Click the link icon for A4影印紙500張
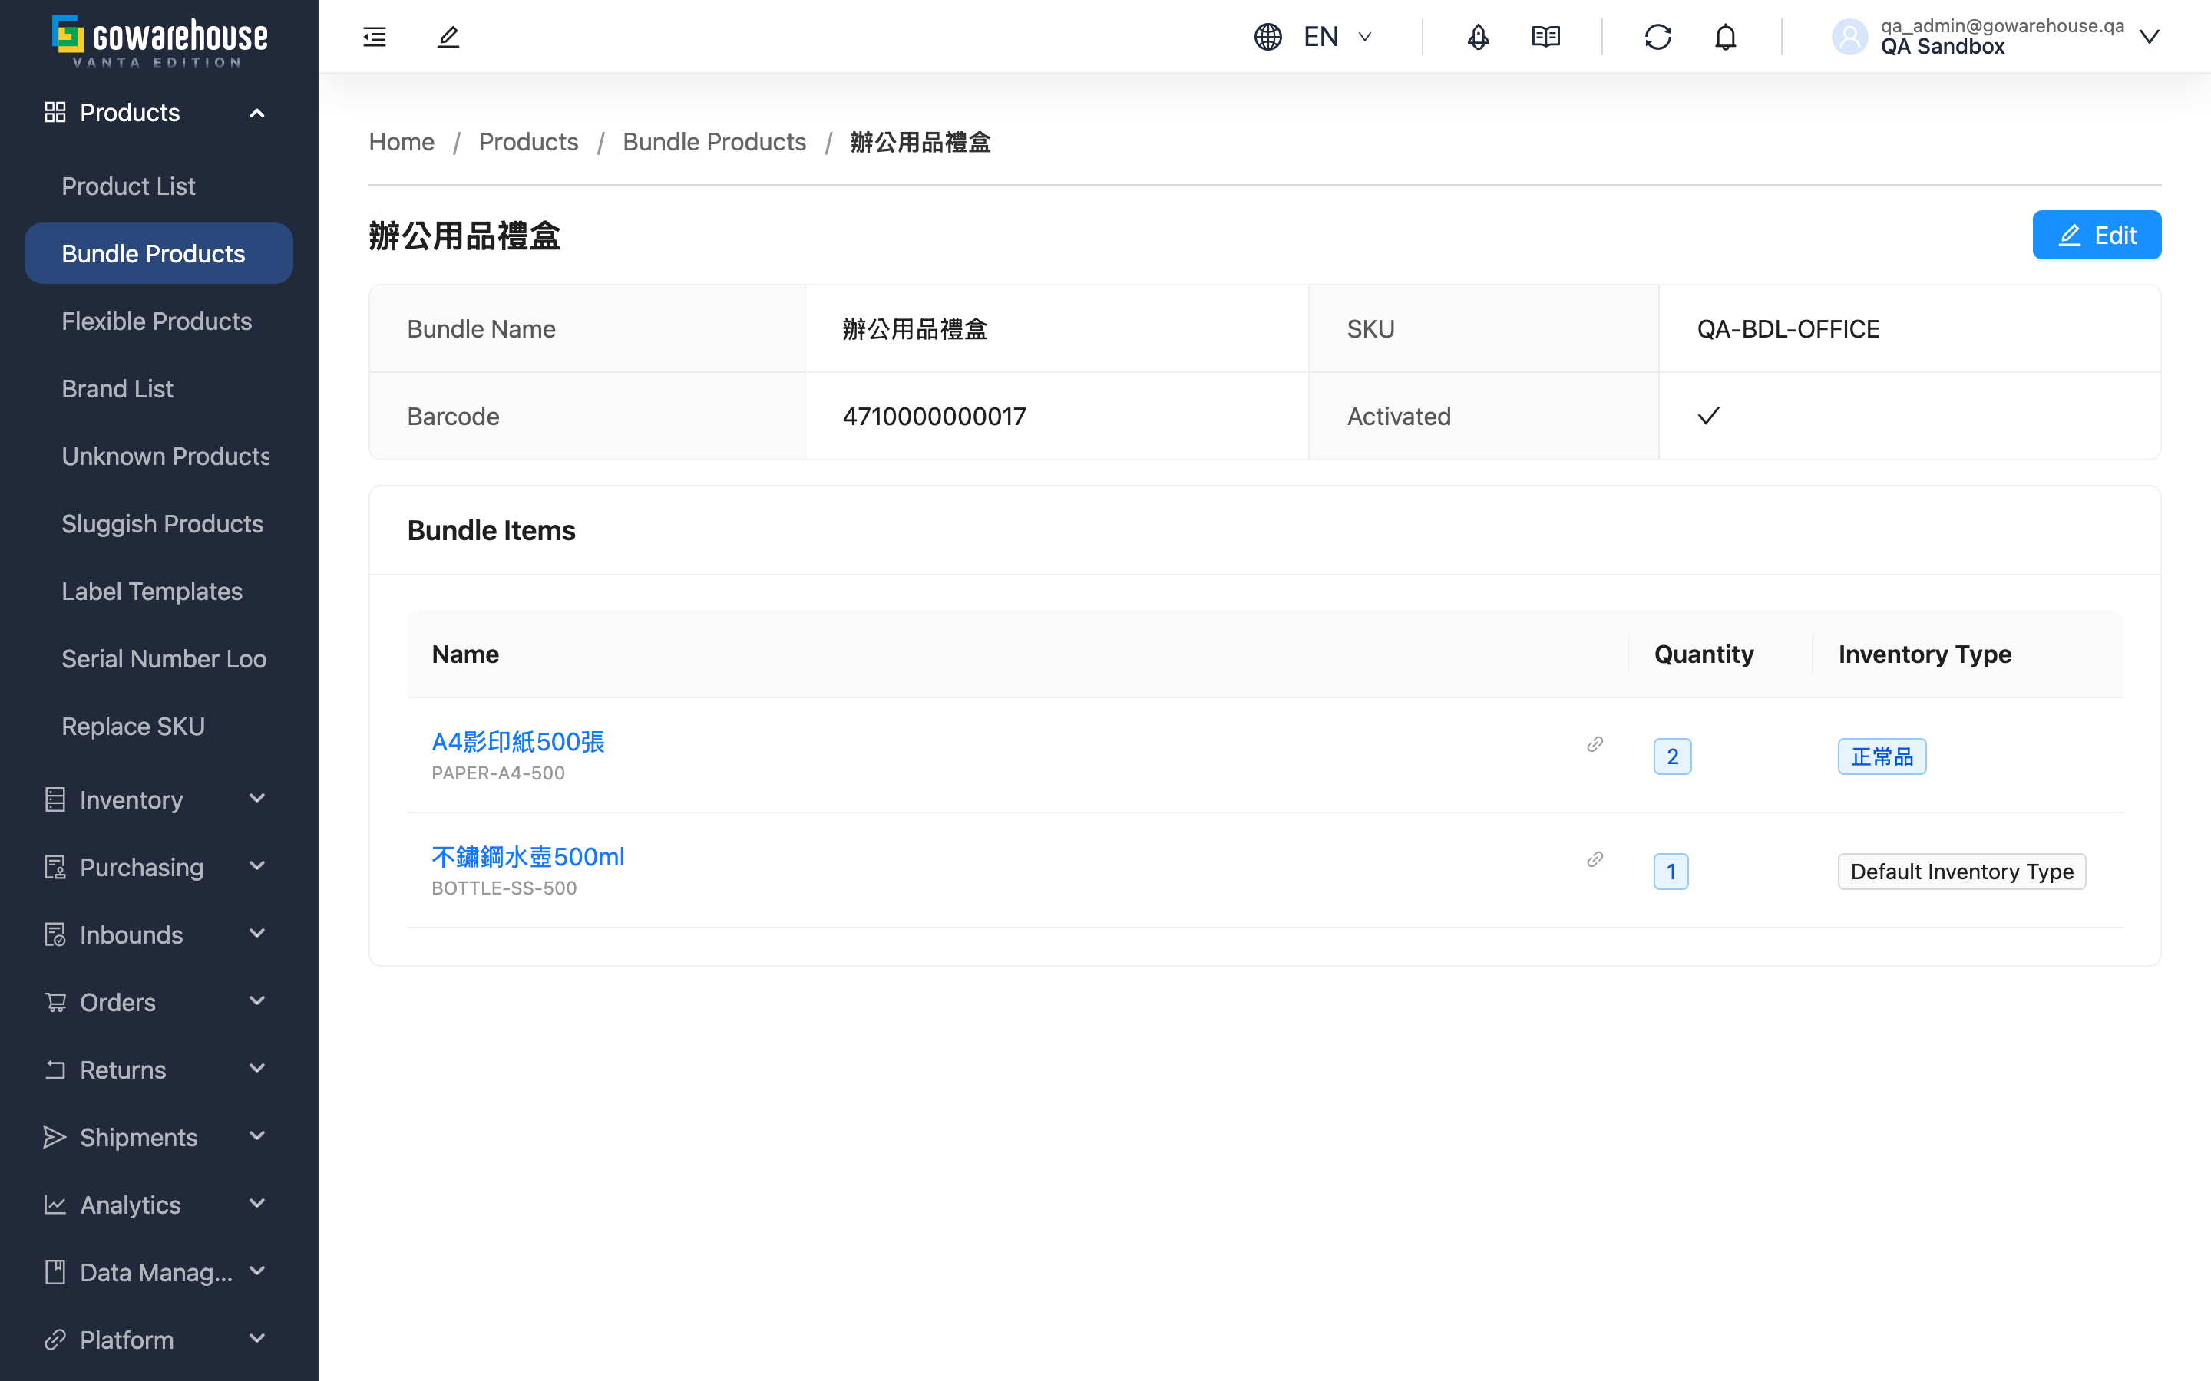2211x1381 pixels. [x=1595, y=743]
